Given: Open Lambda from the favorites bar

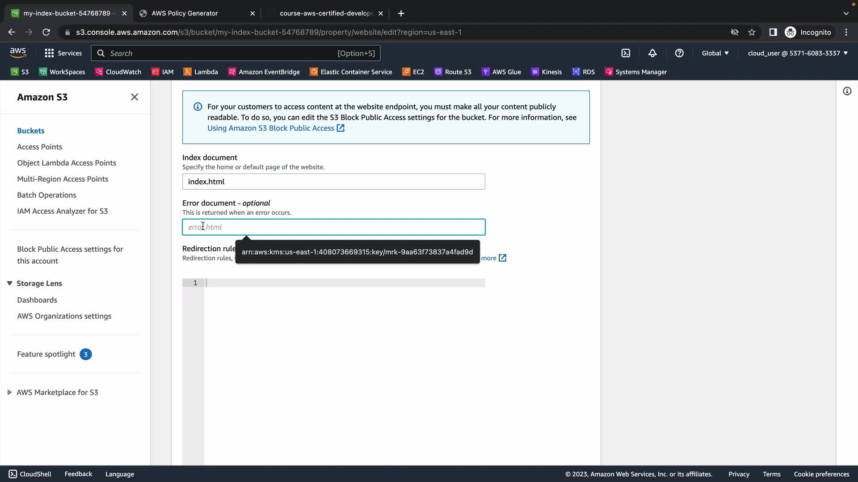Looking at the screenshot, I should 201,72.
